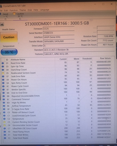The image size is (117, 146).
Task: Open the Function menu
Action: pos(14,10)
